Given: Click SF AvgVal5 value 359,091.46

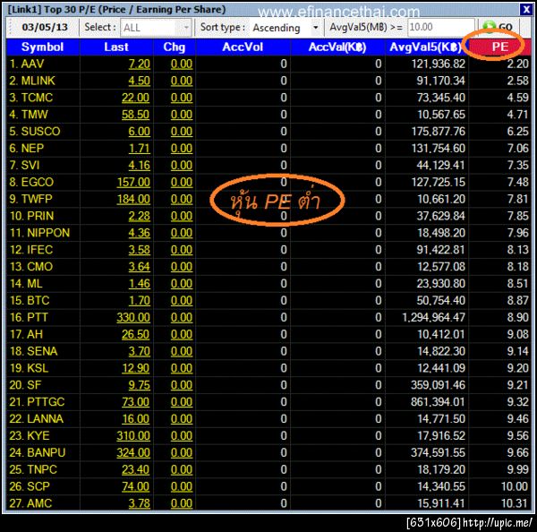Looking at the screenshot, I should 438,385.
